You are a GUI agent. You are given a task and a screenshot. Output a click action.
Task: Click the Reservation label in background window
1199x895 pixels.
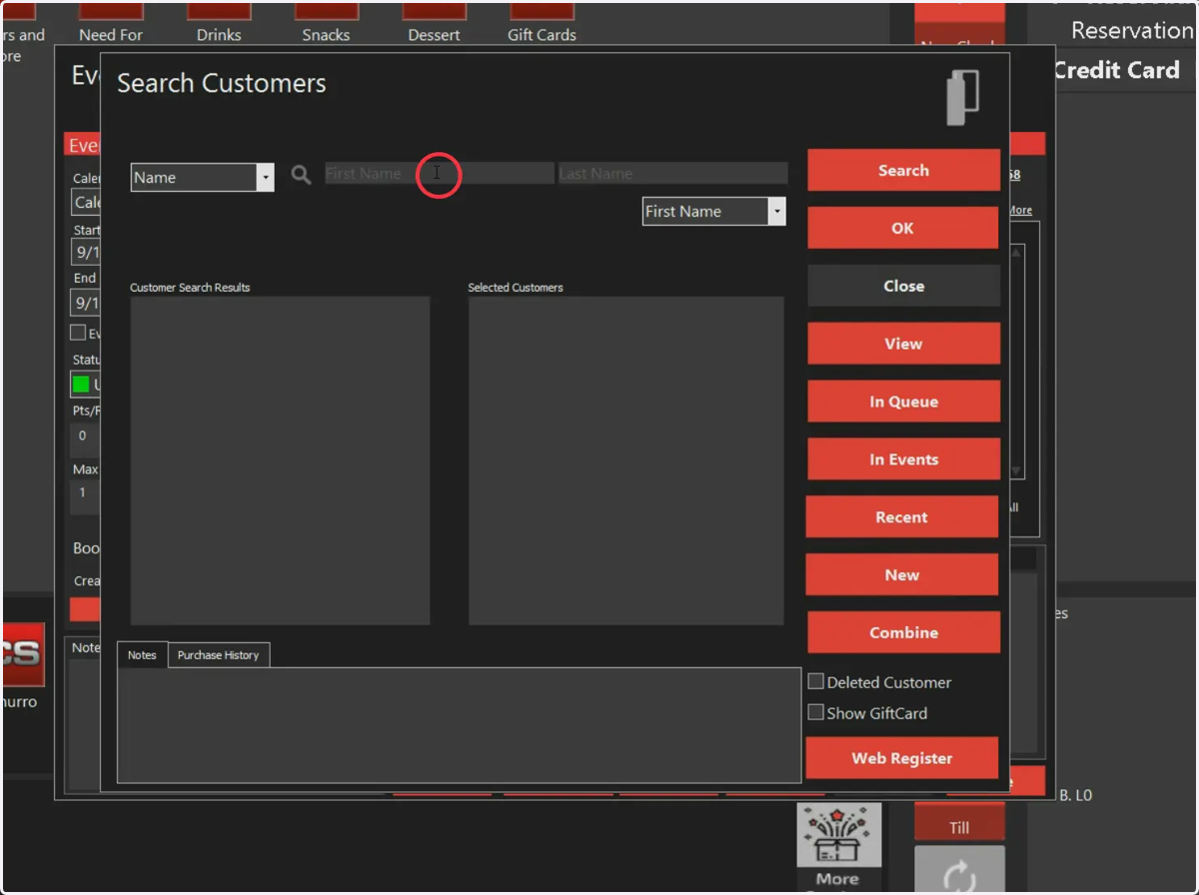[1132, 30]
